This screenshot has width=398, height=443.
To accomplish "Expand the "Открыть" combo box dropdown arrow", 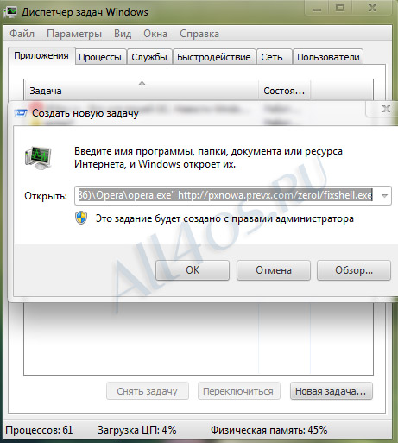I will 384,196.
